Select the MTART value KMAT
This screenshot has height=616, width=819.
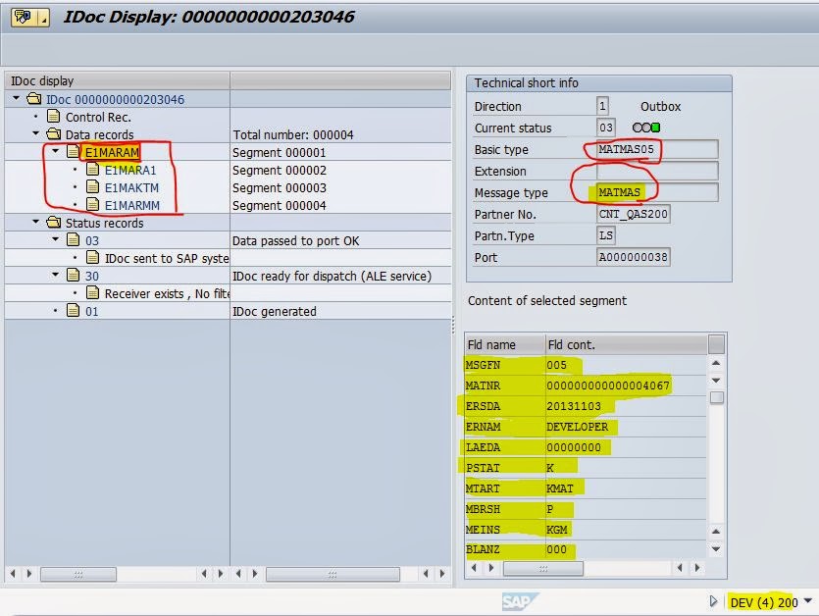tap(560, 488)
